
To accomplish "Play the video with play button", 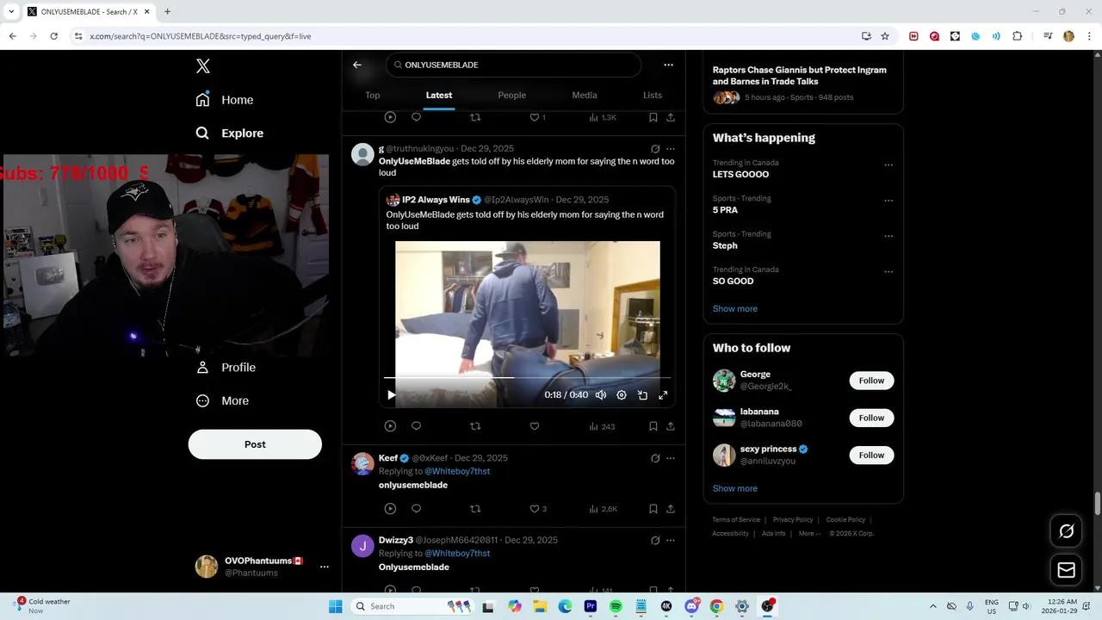I will coord(391,395).
